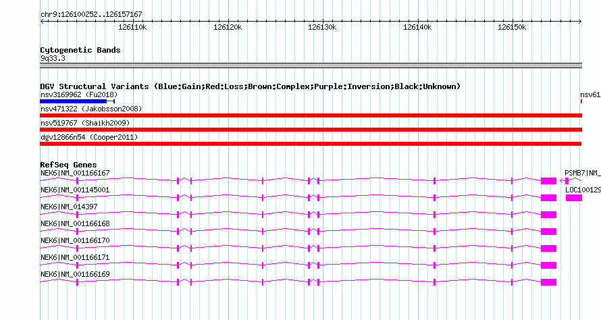Open transcript label NEK6|NM_014397
The width and height of the screenshot is (601, 320).
(x=69, y=207)
